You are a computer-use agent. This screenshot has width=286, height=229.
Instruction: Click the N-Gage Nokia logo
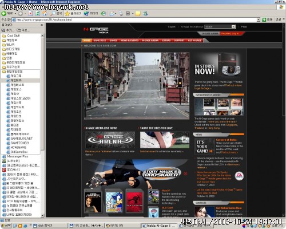(x=96, y=30)
